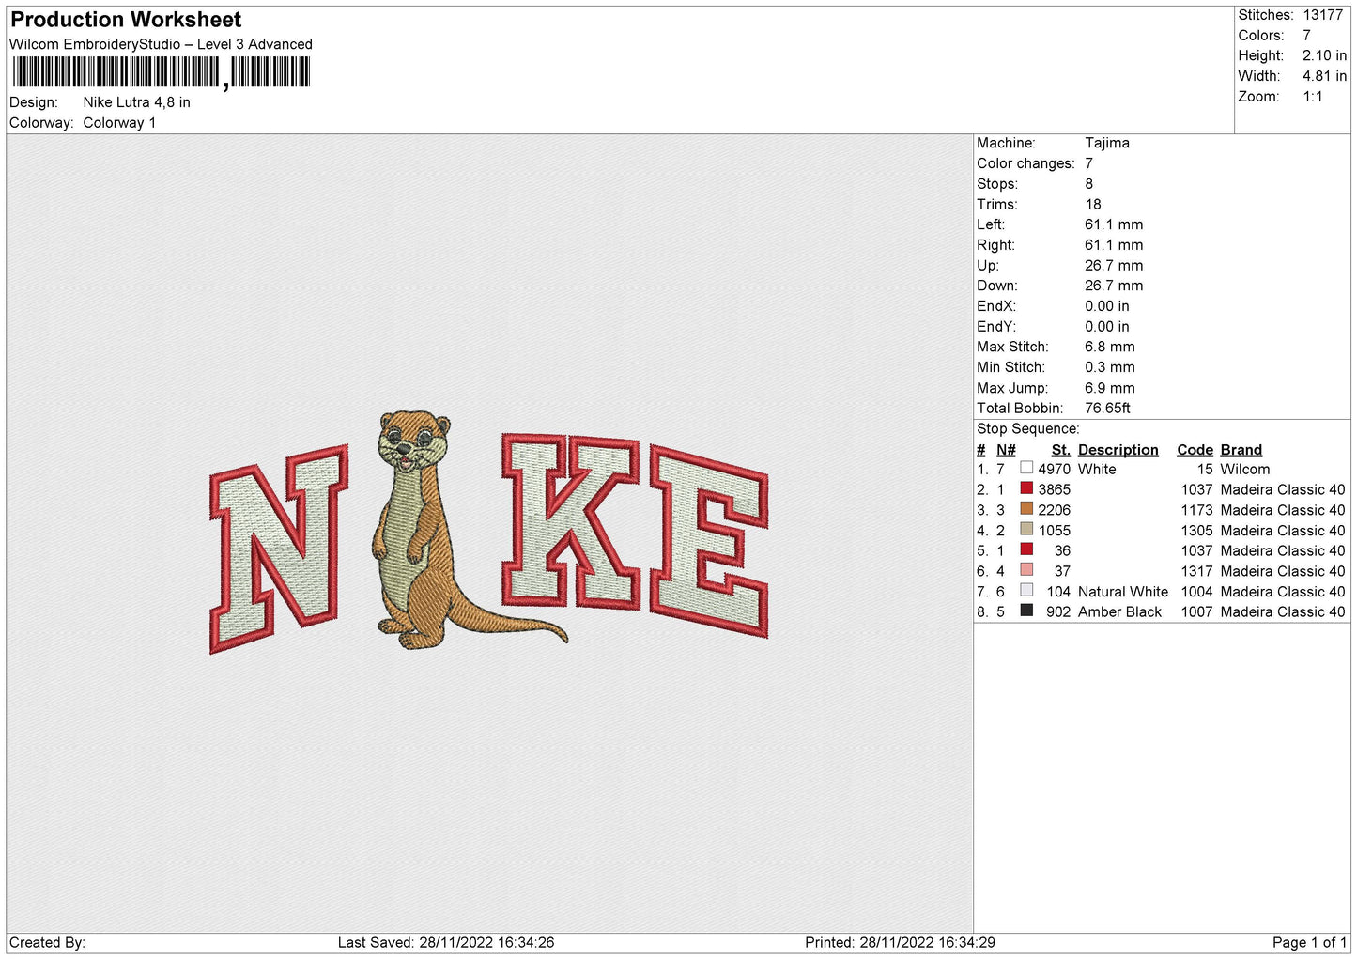Image resolution: width=1357 pixels, height=959 pixels.
Task: Click code '1305' in the stop sequence
Action: 1196,531
